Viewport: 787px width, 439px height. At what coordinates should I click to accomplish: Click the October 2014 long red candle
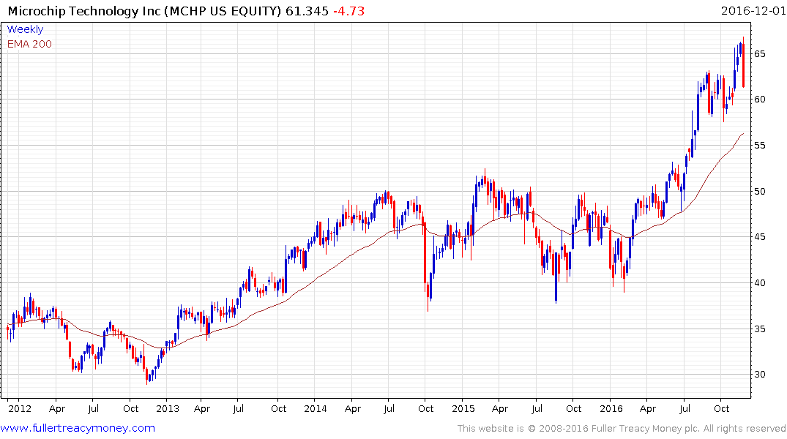tap(425, 256)
